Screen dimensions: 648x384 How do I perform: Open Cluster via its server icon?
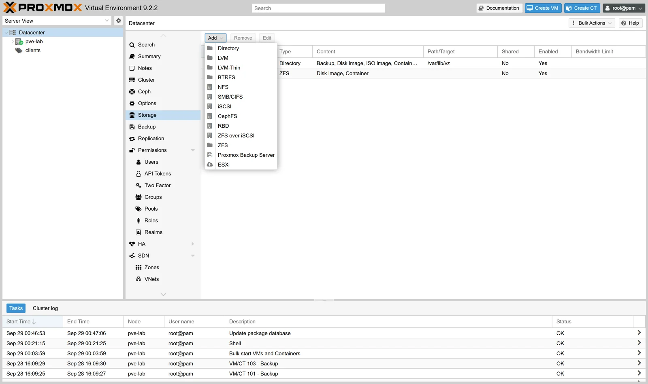coord(132,80)
